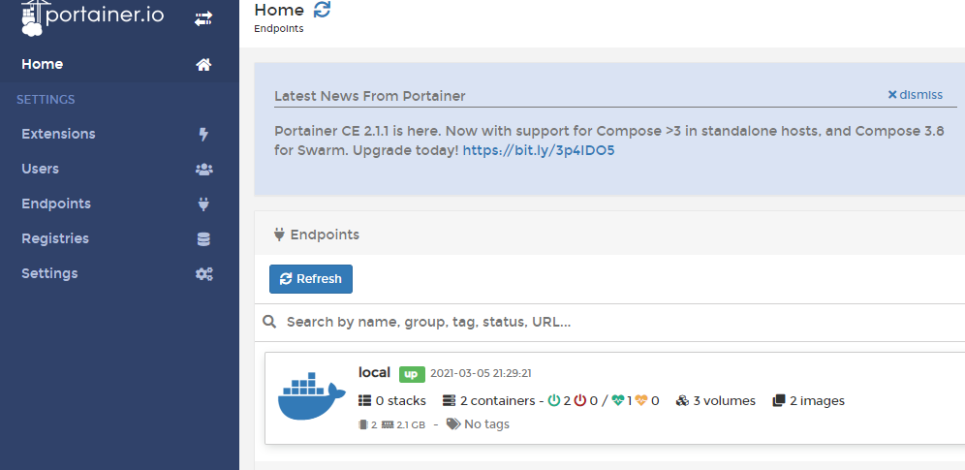The width and height of the screenshot is (965, 470).
Task: Open the local endpoint
Action: (615, 398)
